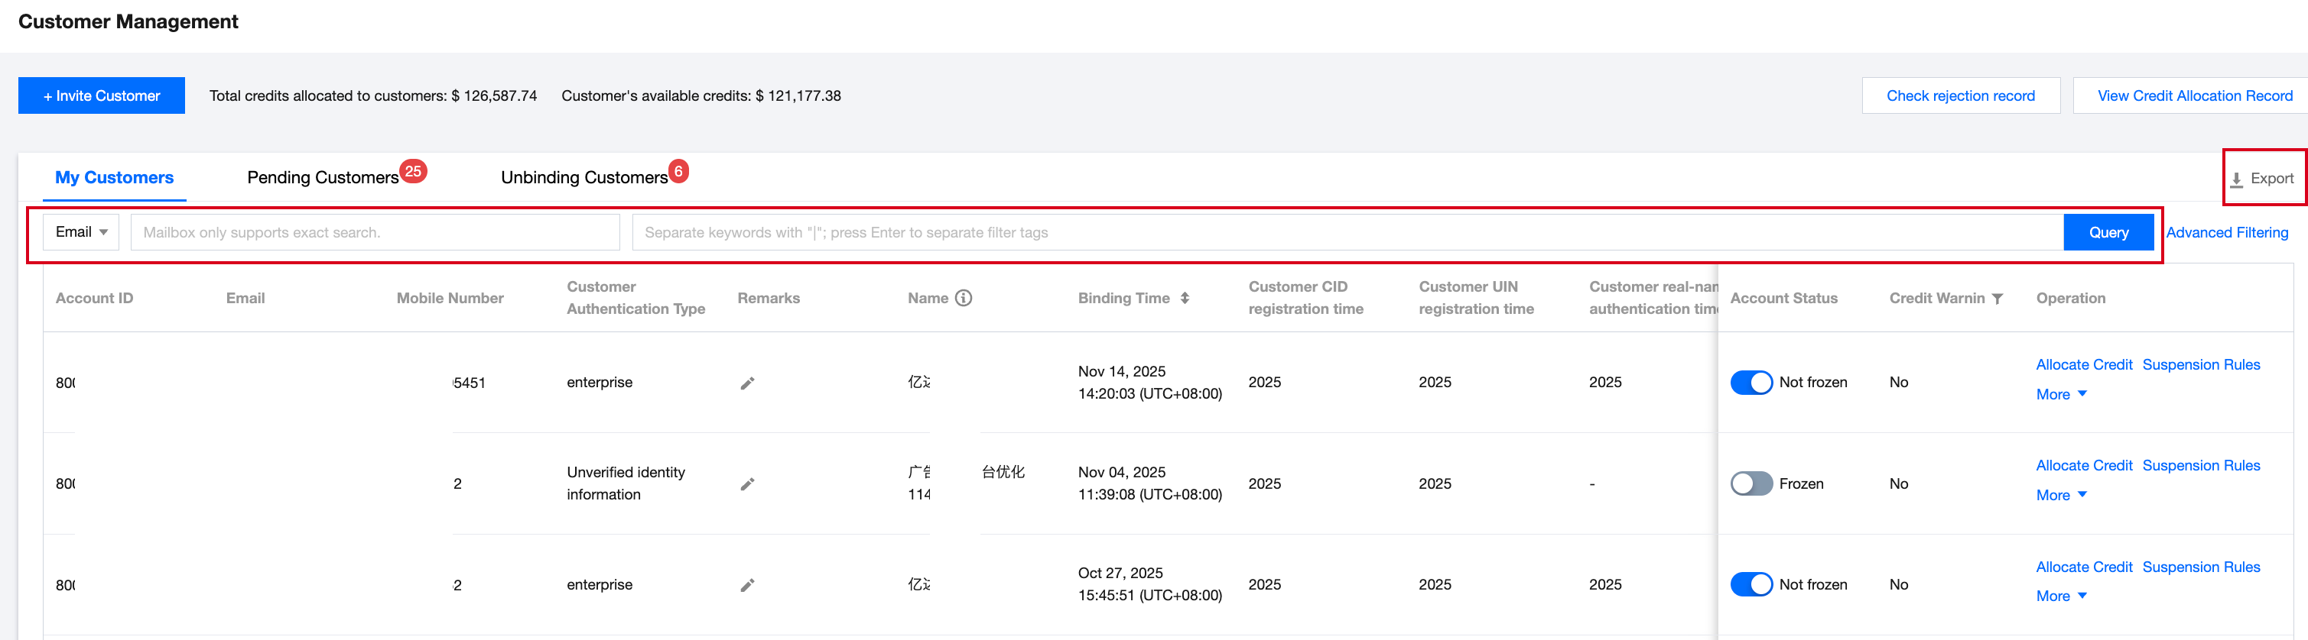Image resolution: width=2308 pixels, height=640 pixels.
Task: Enable the Frozen account status switch
Action: click(1751, 483)
